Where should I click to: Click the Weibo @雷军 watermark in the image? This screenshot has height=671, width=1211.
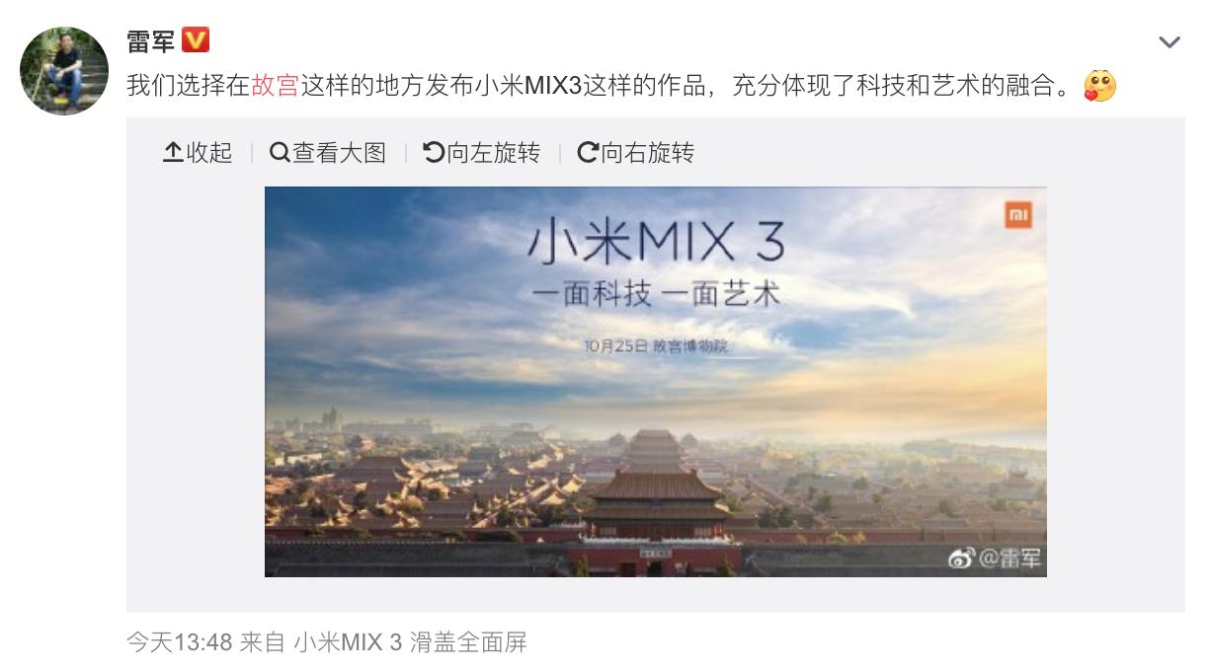pos(996,559)
